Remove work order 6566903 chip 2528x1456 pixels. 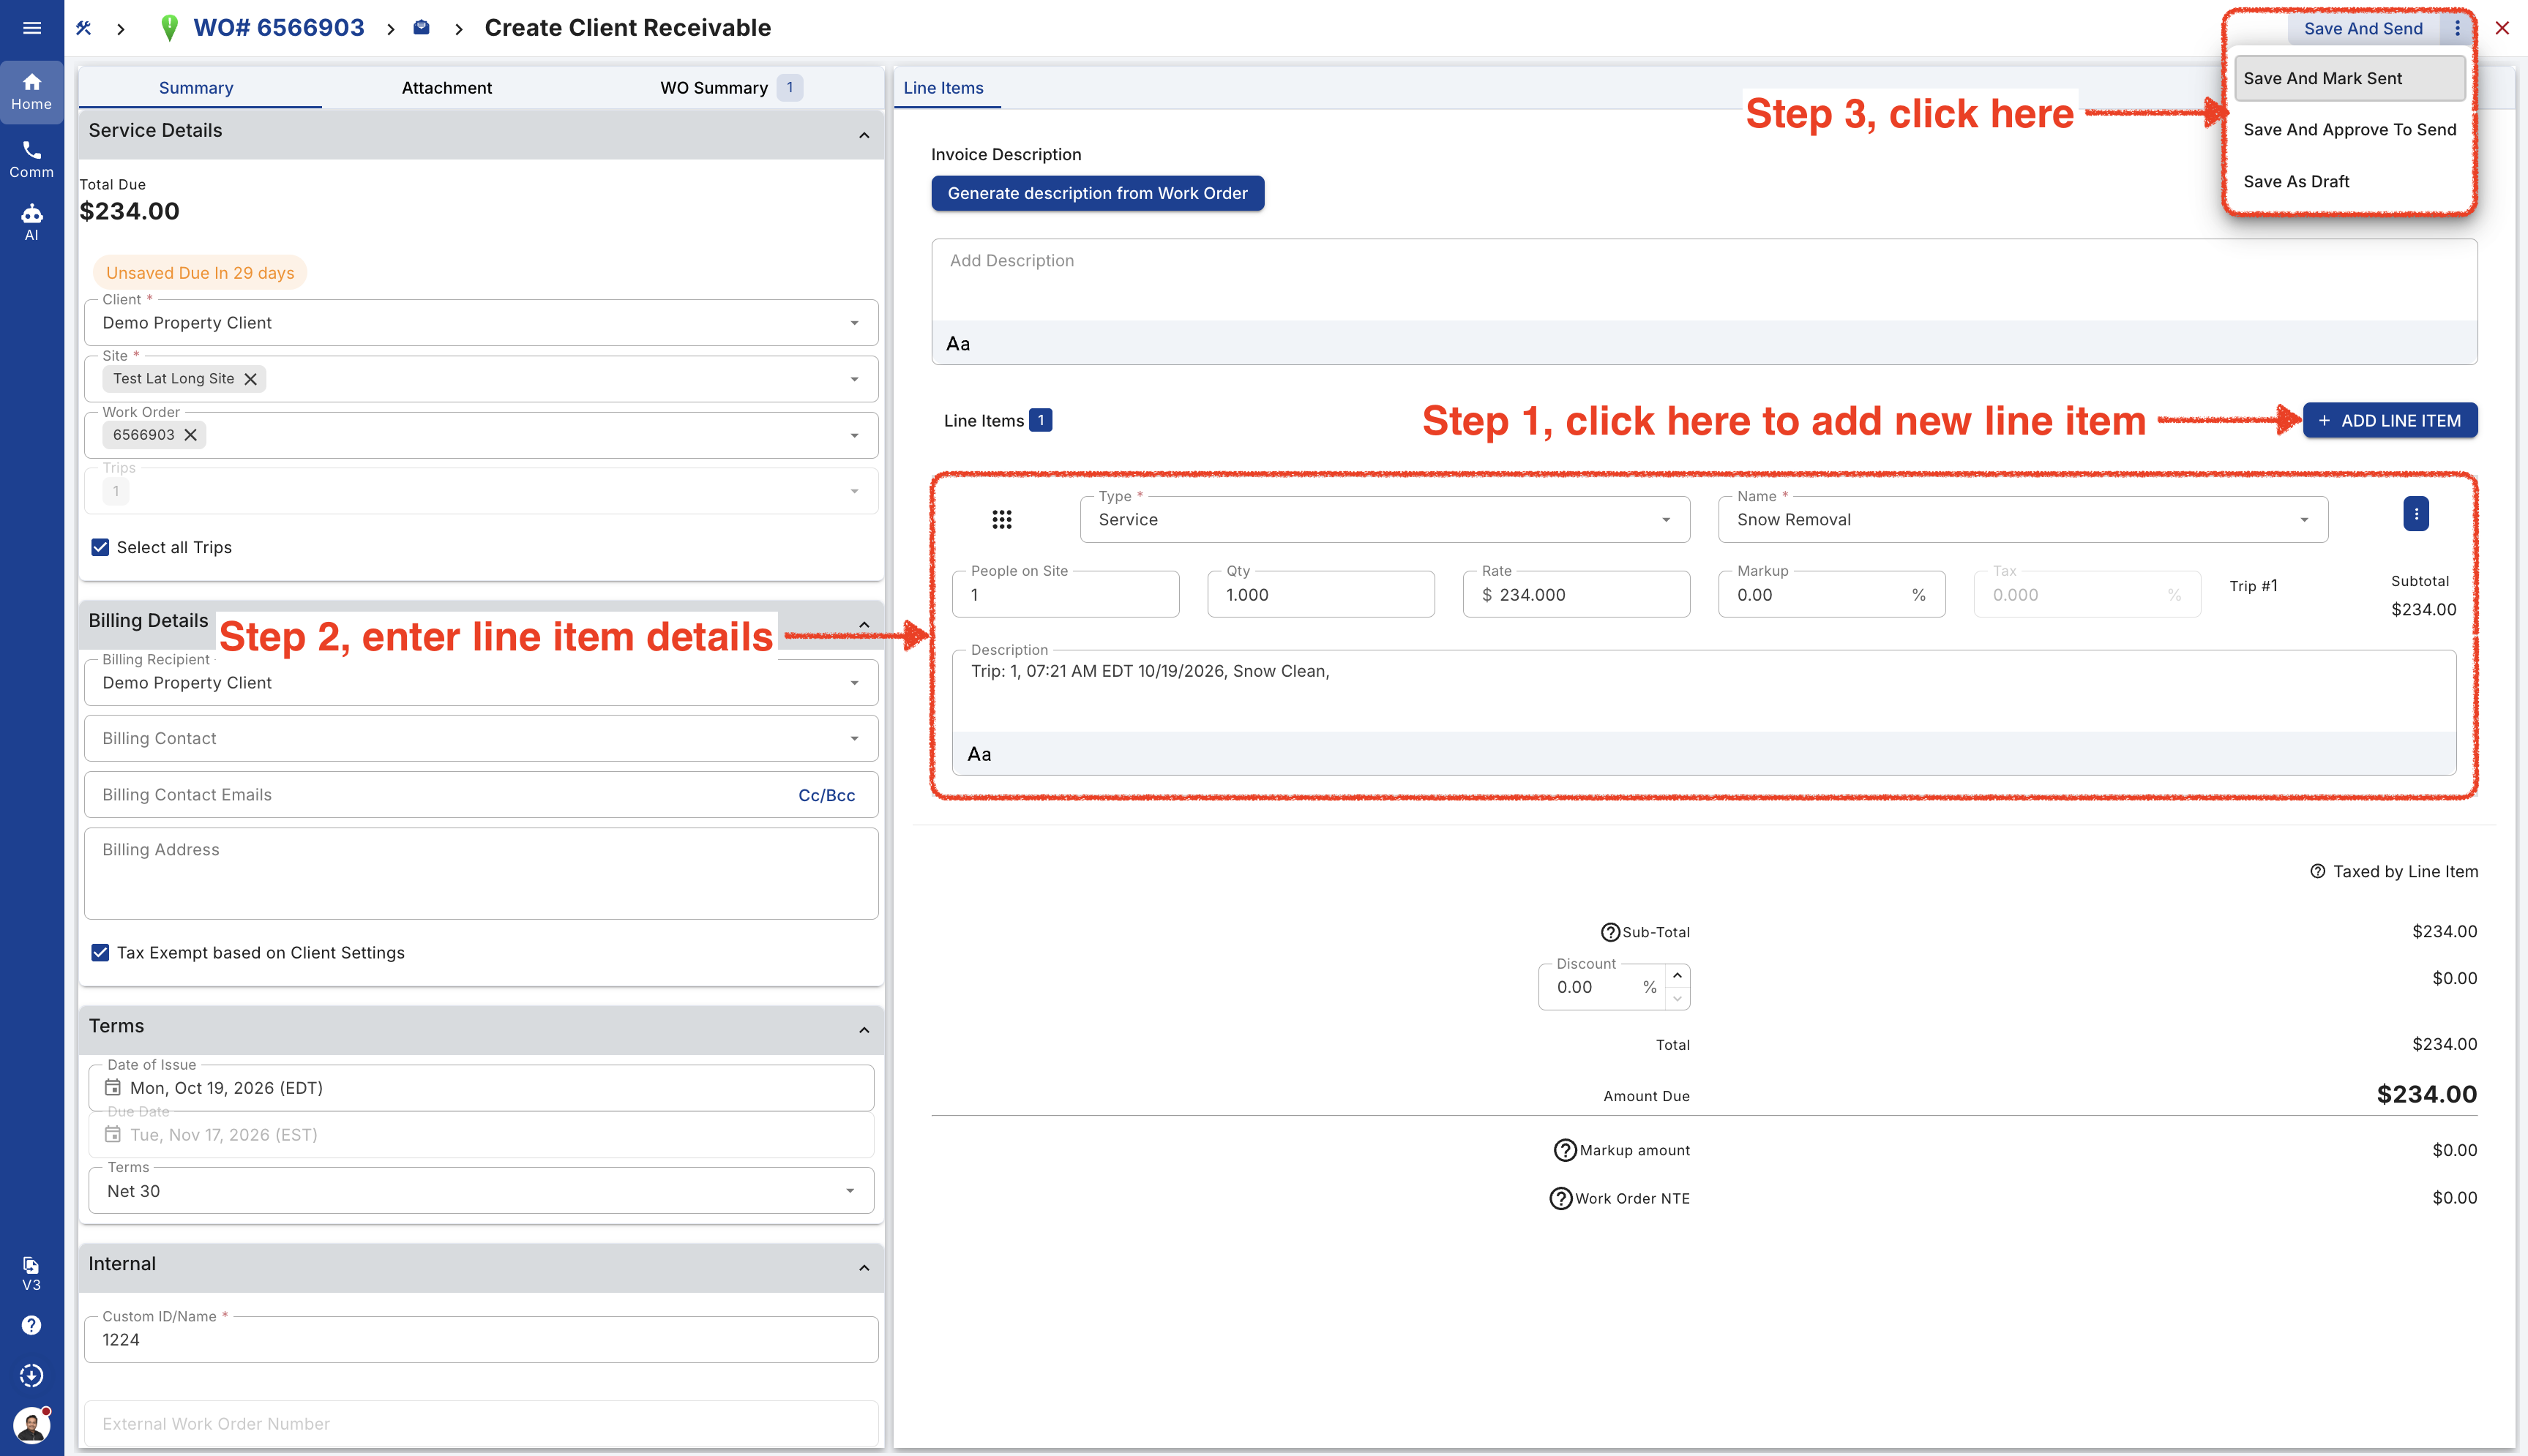point(190,435)
